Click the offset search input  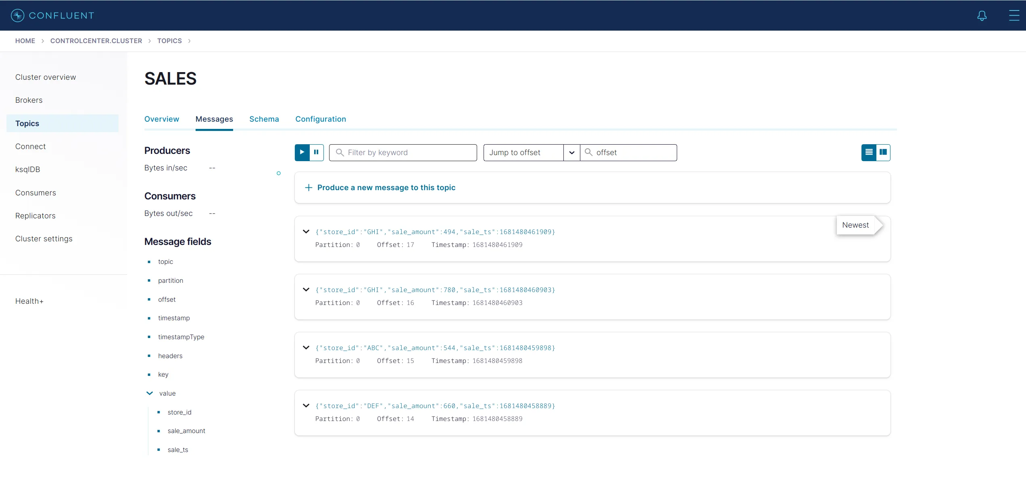(x=634, y=153)
